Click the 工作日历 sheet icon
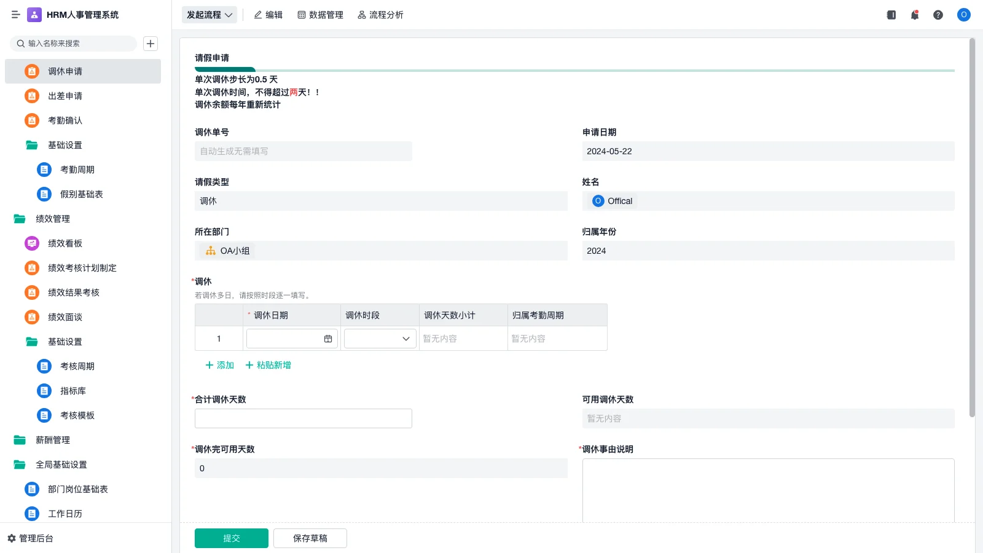The height and width of the screenshot is (553, 983). (x=32, y=514)
